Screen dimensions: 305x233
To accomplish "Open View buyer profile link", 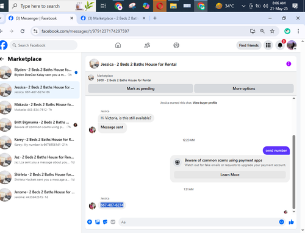I will point(205,102).
